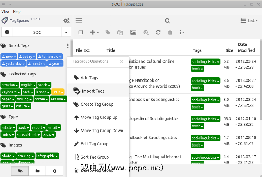The width and height of the screenshot is (262, 177).
Task: Open TagSpaces settings gear icon
Action: [66, 21]
